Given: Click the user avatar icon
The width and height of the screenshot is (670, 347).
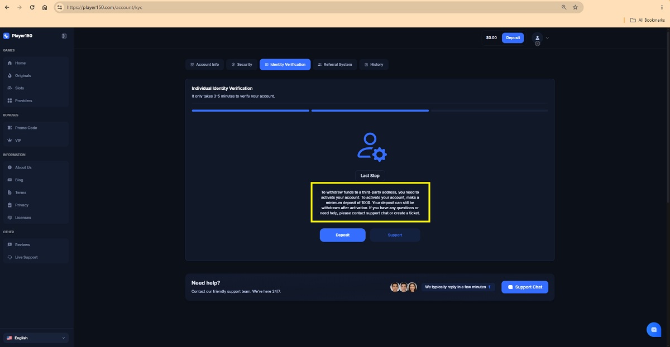Looking at the screenshot, I should (x=538, y=38).
